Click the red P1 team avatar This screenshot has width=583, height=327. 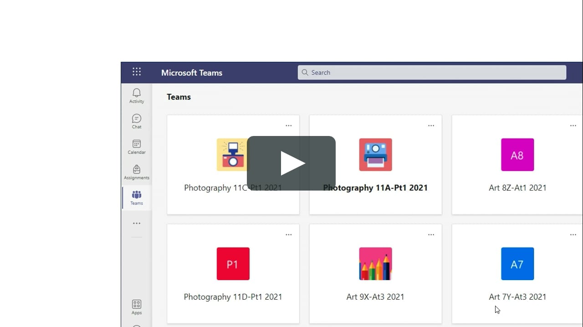pos(233,264)
